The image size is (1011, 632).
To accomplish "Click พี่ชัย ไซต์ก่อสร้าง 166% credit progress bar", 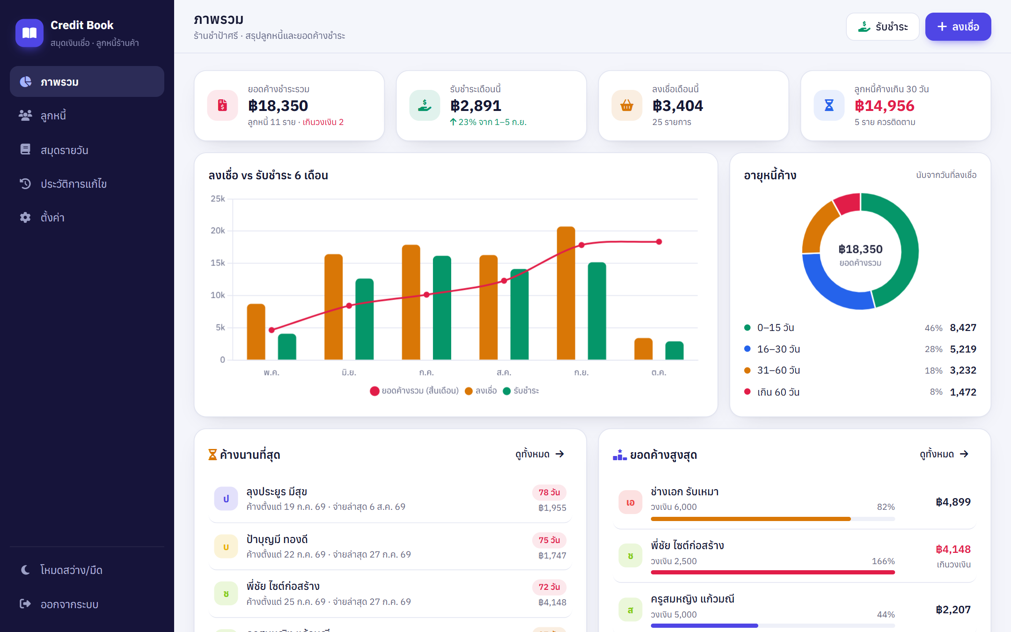I will click(773, 572).
